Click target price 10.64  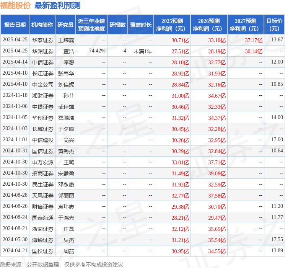(277, 150)
